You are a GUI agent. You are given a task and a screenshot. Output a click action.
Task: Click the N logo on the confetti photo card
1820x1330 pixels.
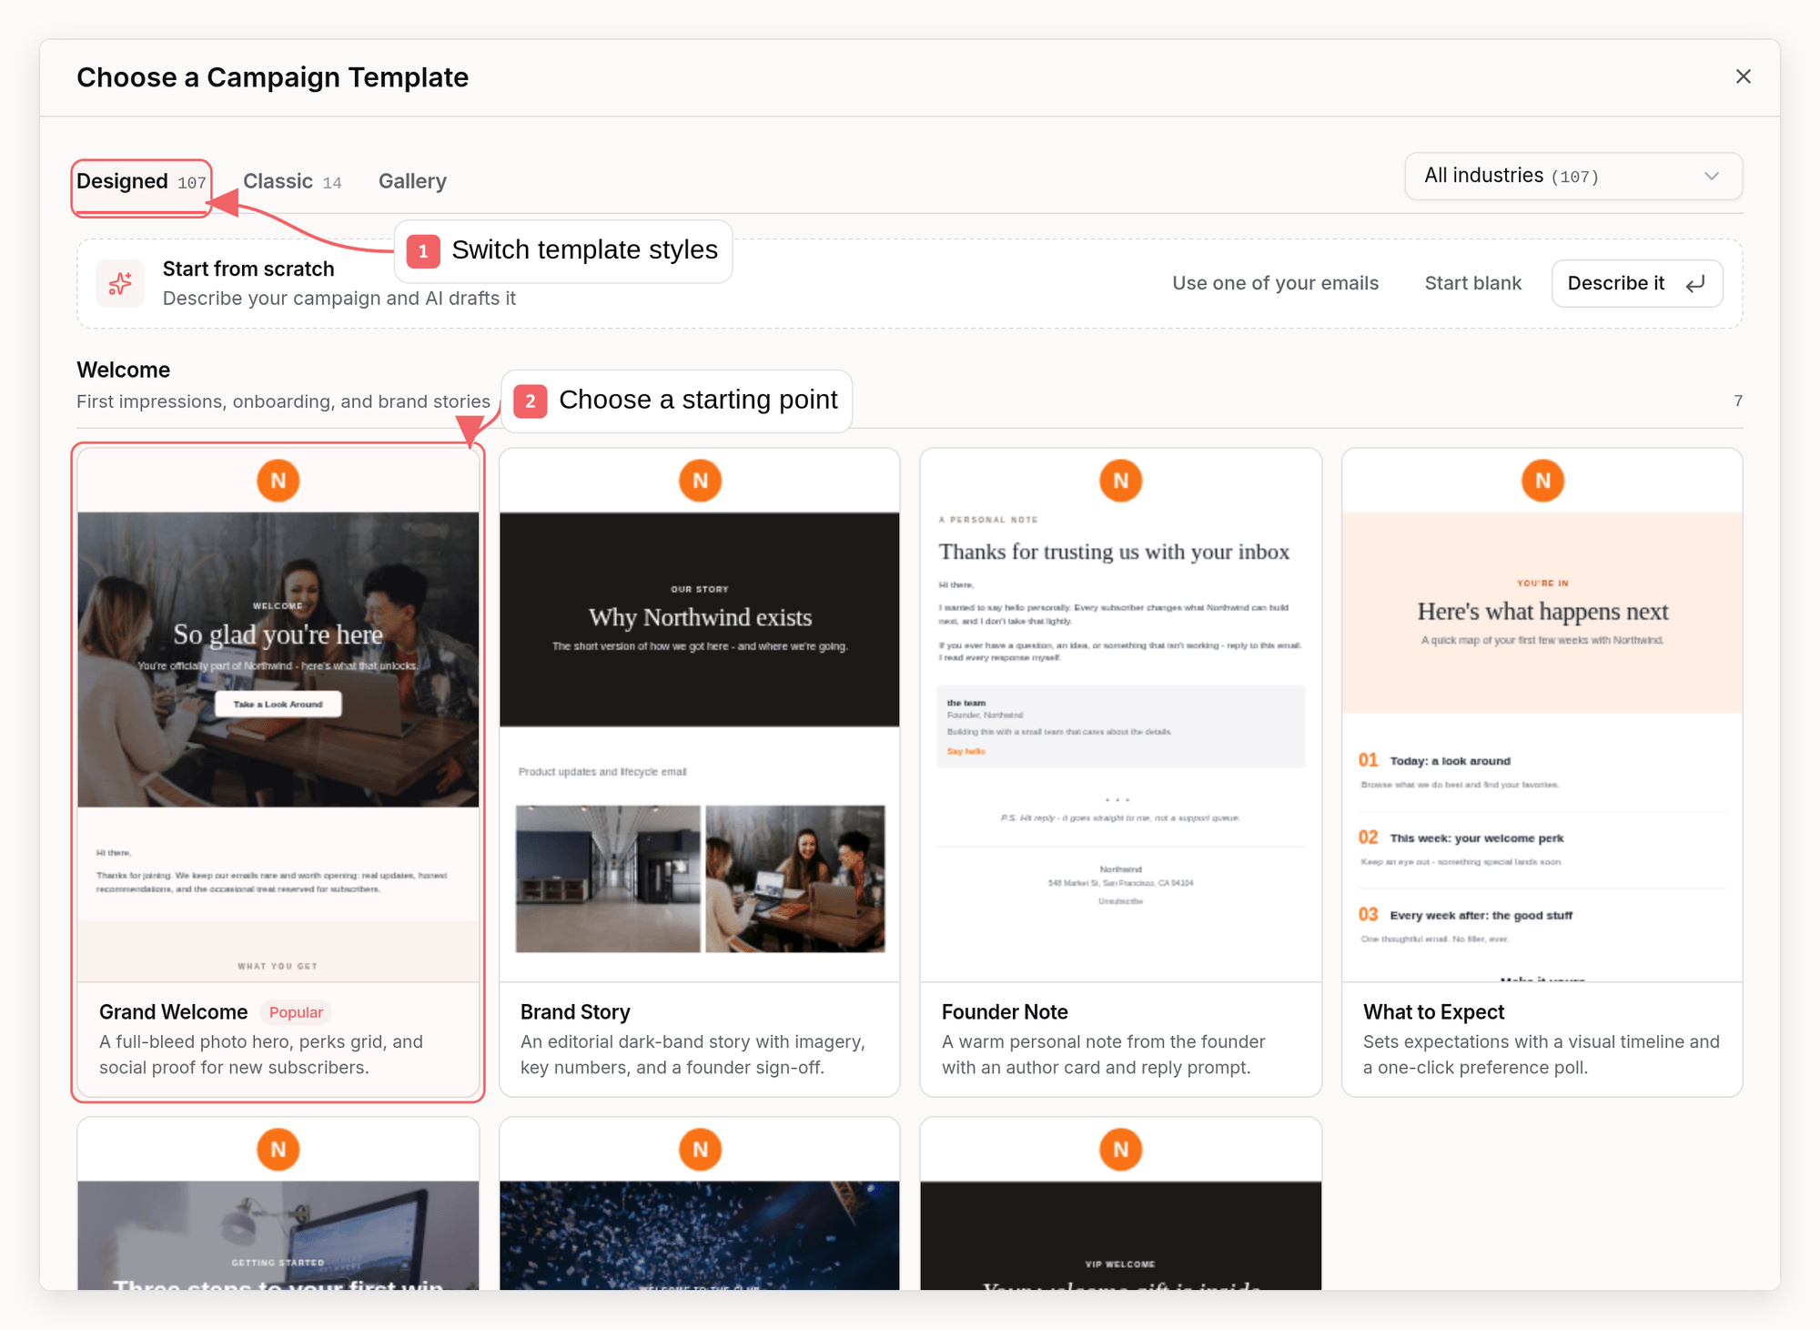pos(700,1150)
